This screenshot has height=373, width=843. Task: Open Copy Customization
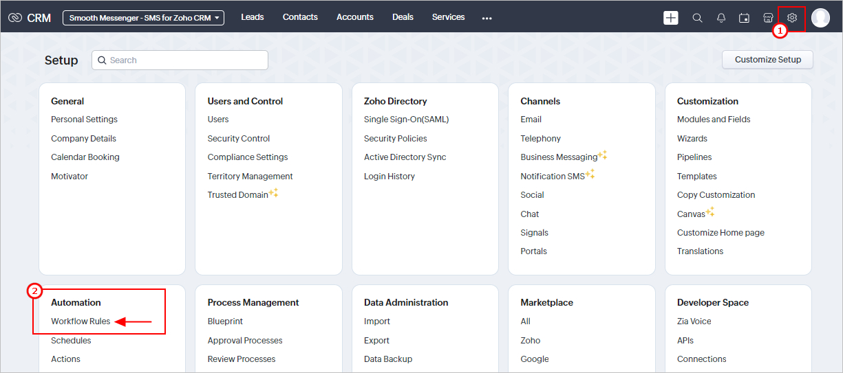tap(716, 195)
